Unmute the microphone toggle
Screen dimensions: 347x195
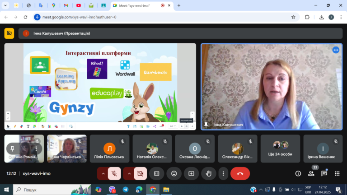[x=114, y=173]
